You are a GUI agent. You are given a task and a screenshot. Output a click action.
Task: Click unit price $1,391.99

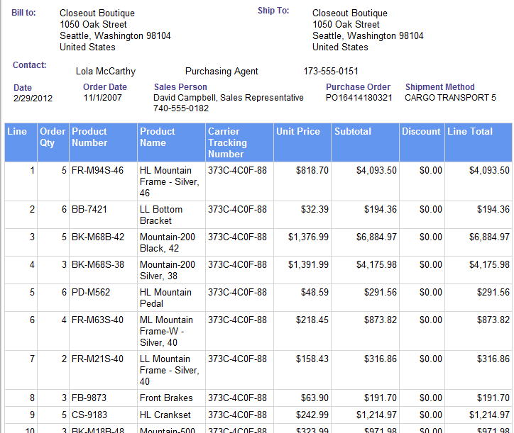click(308, 264)
